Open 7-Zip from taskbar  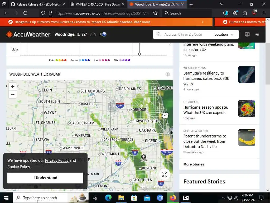186,198
